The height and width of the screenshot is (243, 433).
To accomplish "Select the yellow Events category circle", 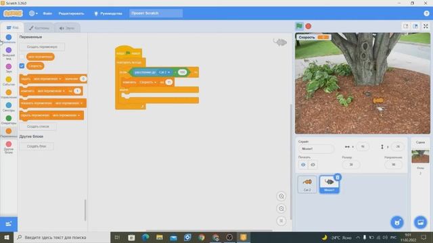I will click(9, 80).
